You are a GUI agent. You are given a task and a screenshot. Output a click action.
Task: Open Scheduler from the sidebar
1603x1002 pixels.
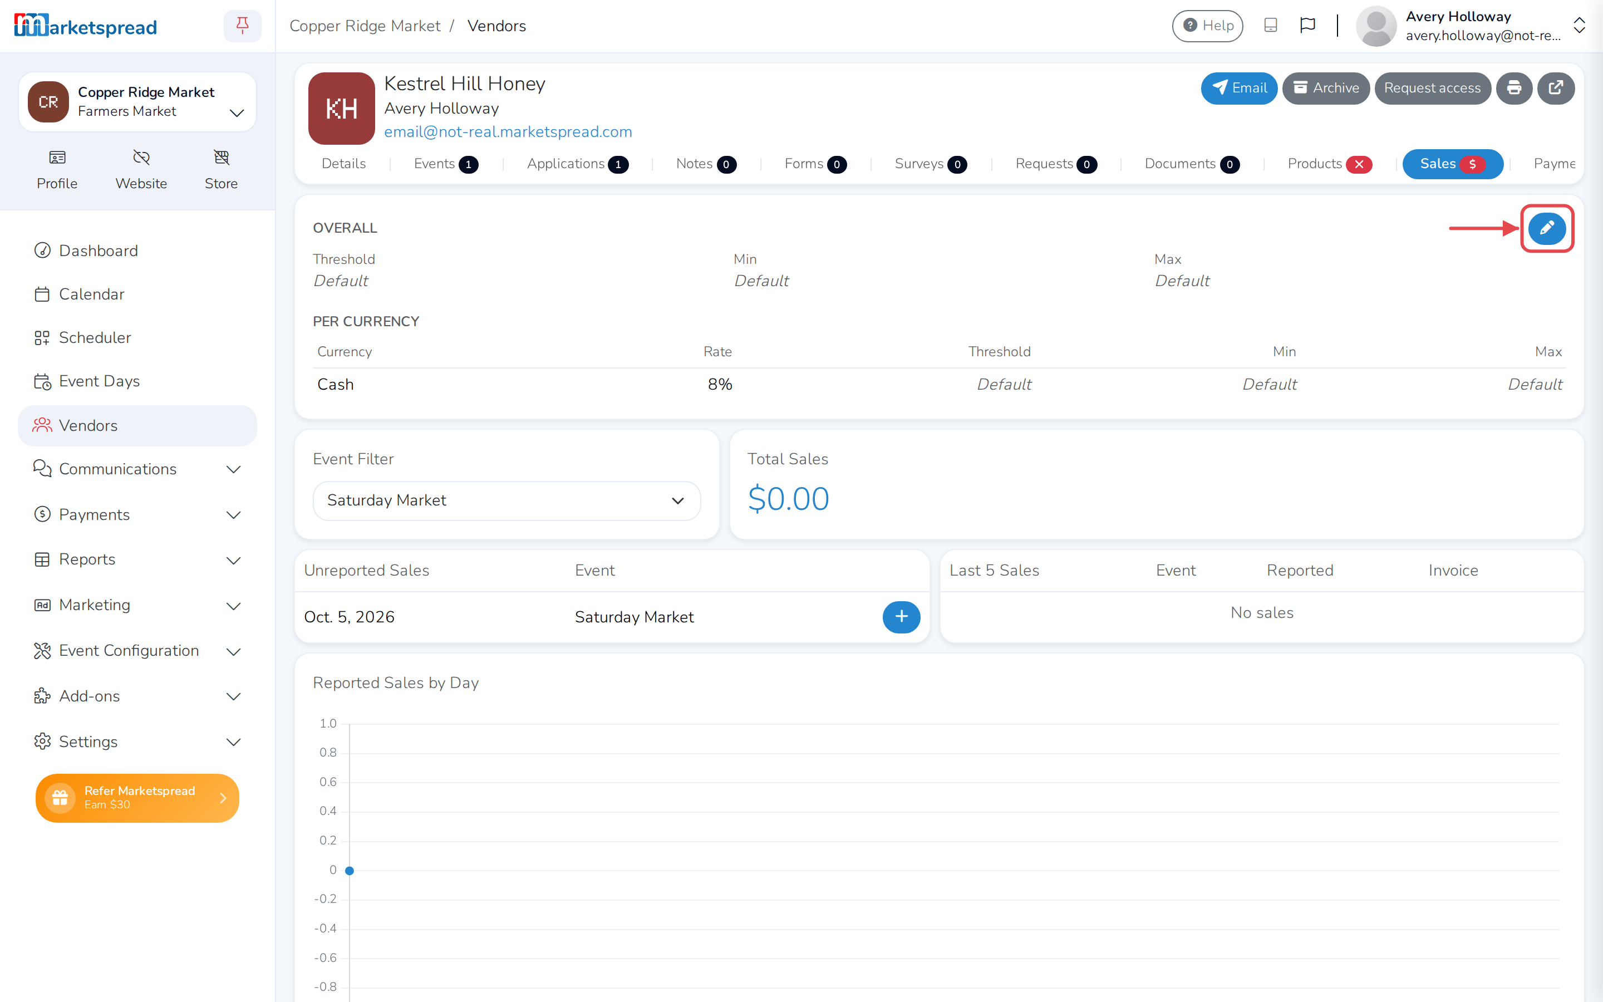tap(137, 337)
